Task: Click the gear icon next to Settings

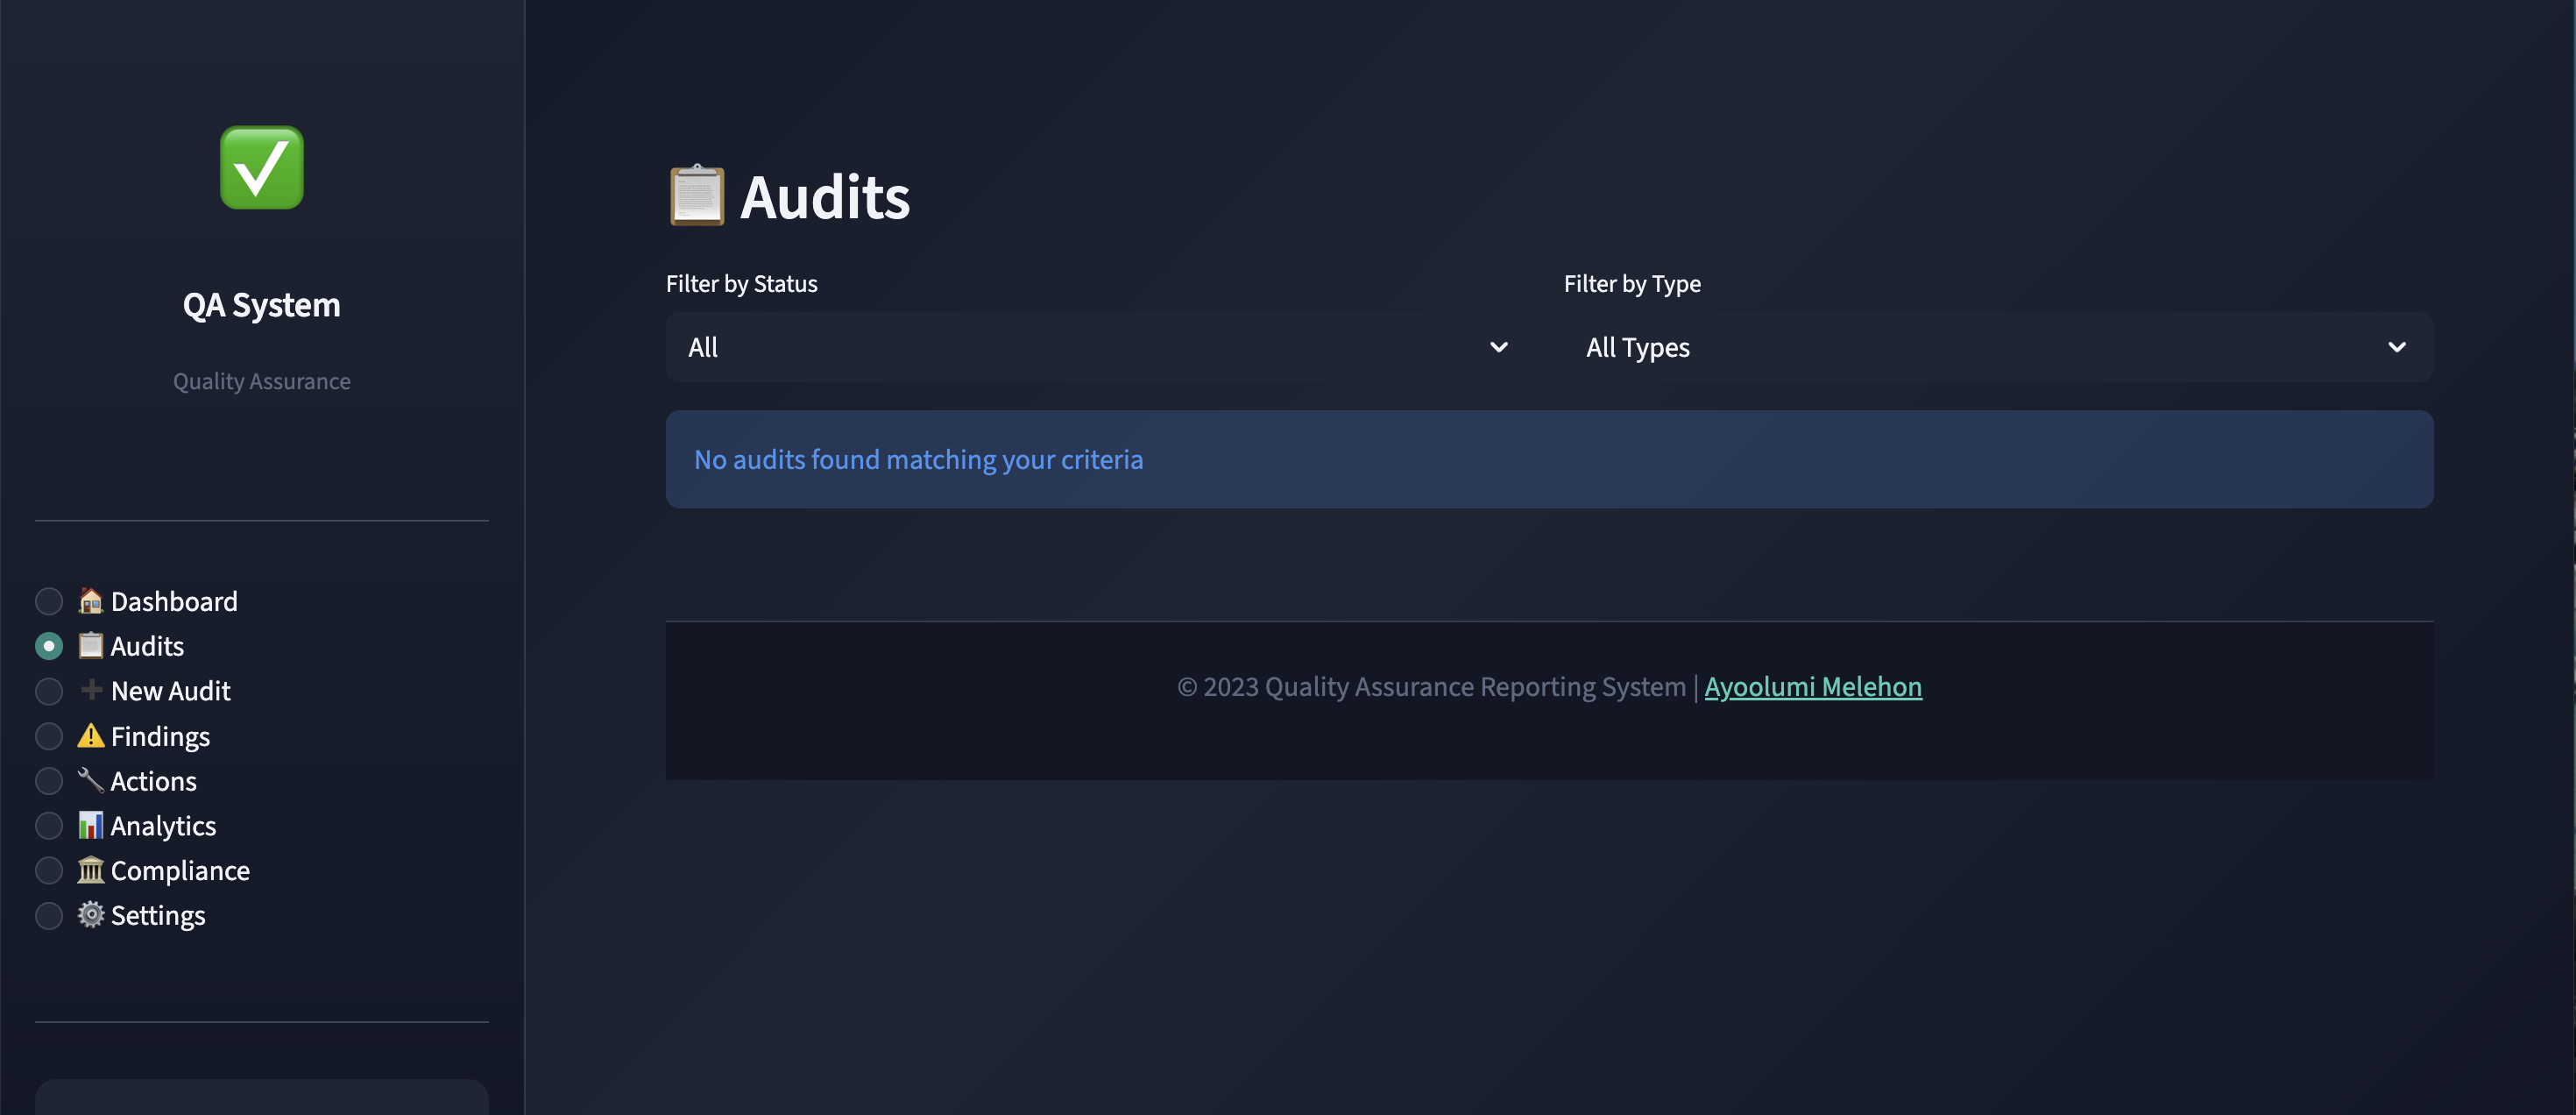Action: pos(91,915)
